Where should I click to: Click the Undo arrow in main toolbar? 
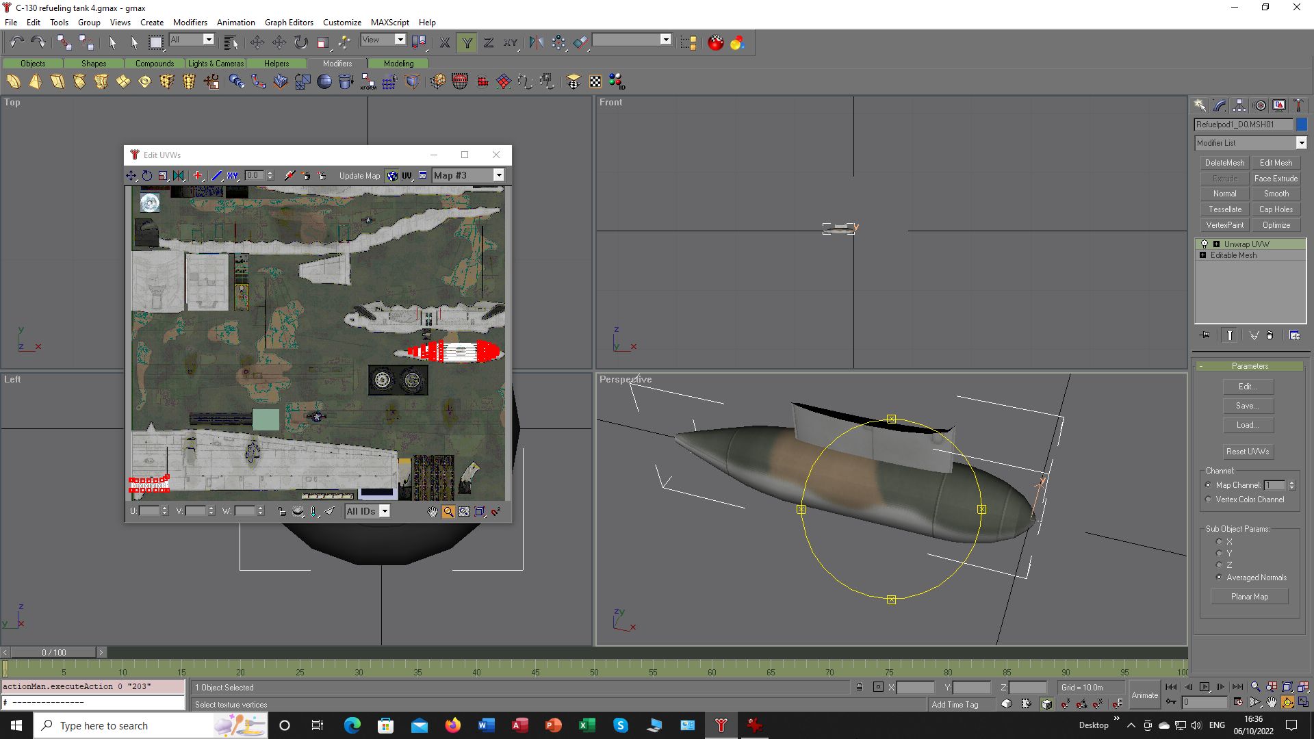point(16,42)
